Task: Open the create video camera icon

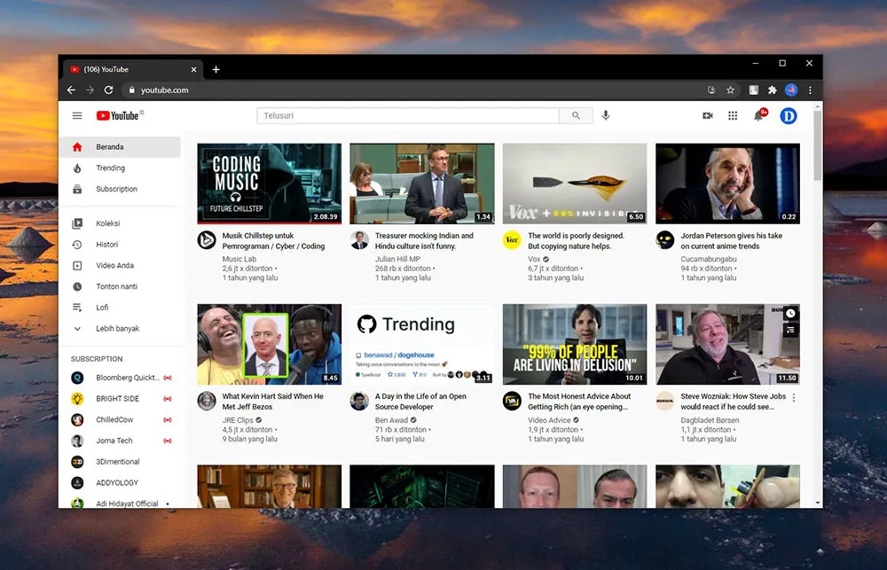Action: (708, 116)
